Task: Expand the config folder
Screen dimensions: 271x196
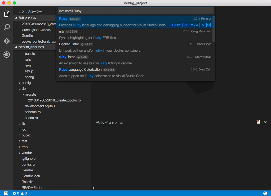Action: [x=20, y=83]
